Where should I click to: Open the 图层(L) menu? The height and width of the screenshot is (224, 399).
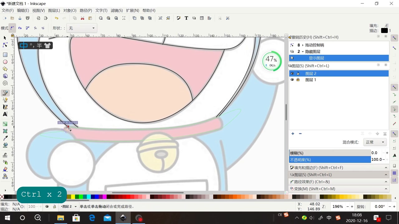coord(54,10)
